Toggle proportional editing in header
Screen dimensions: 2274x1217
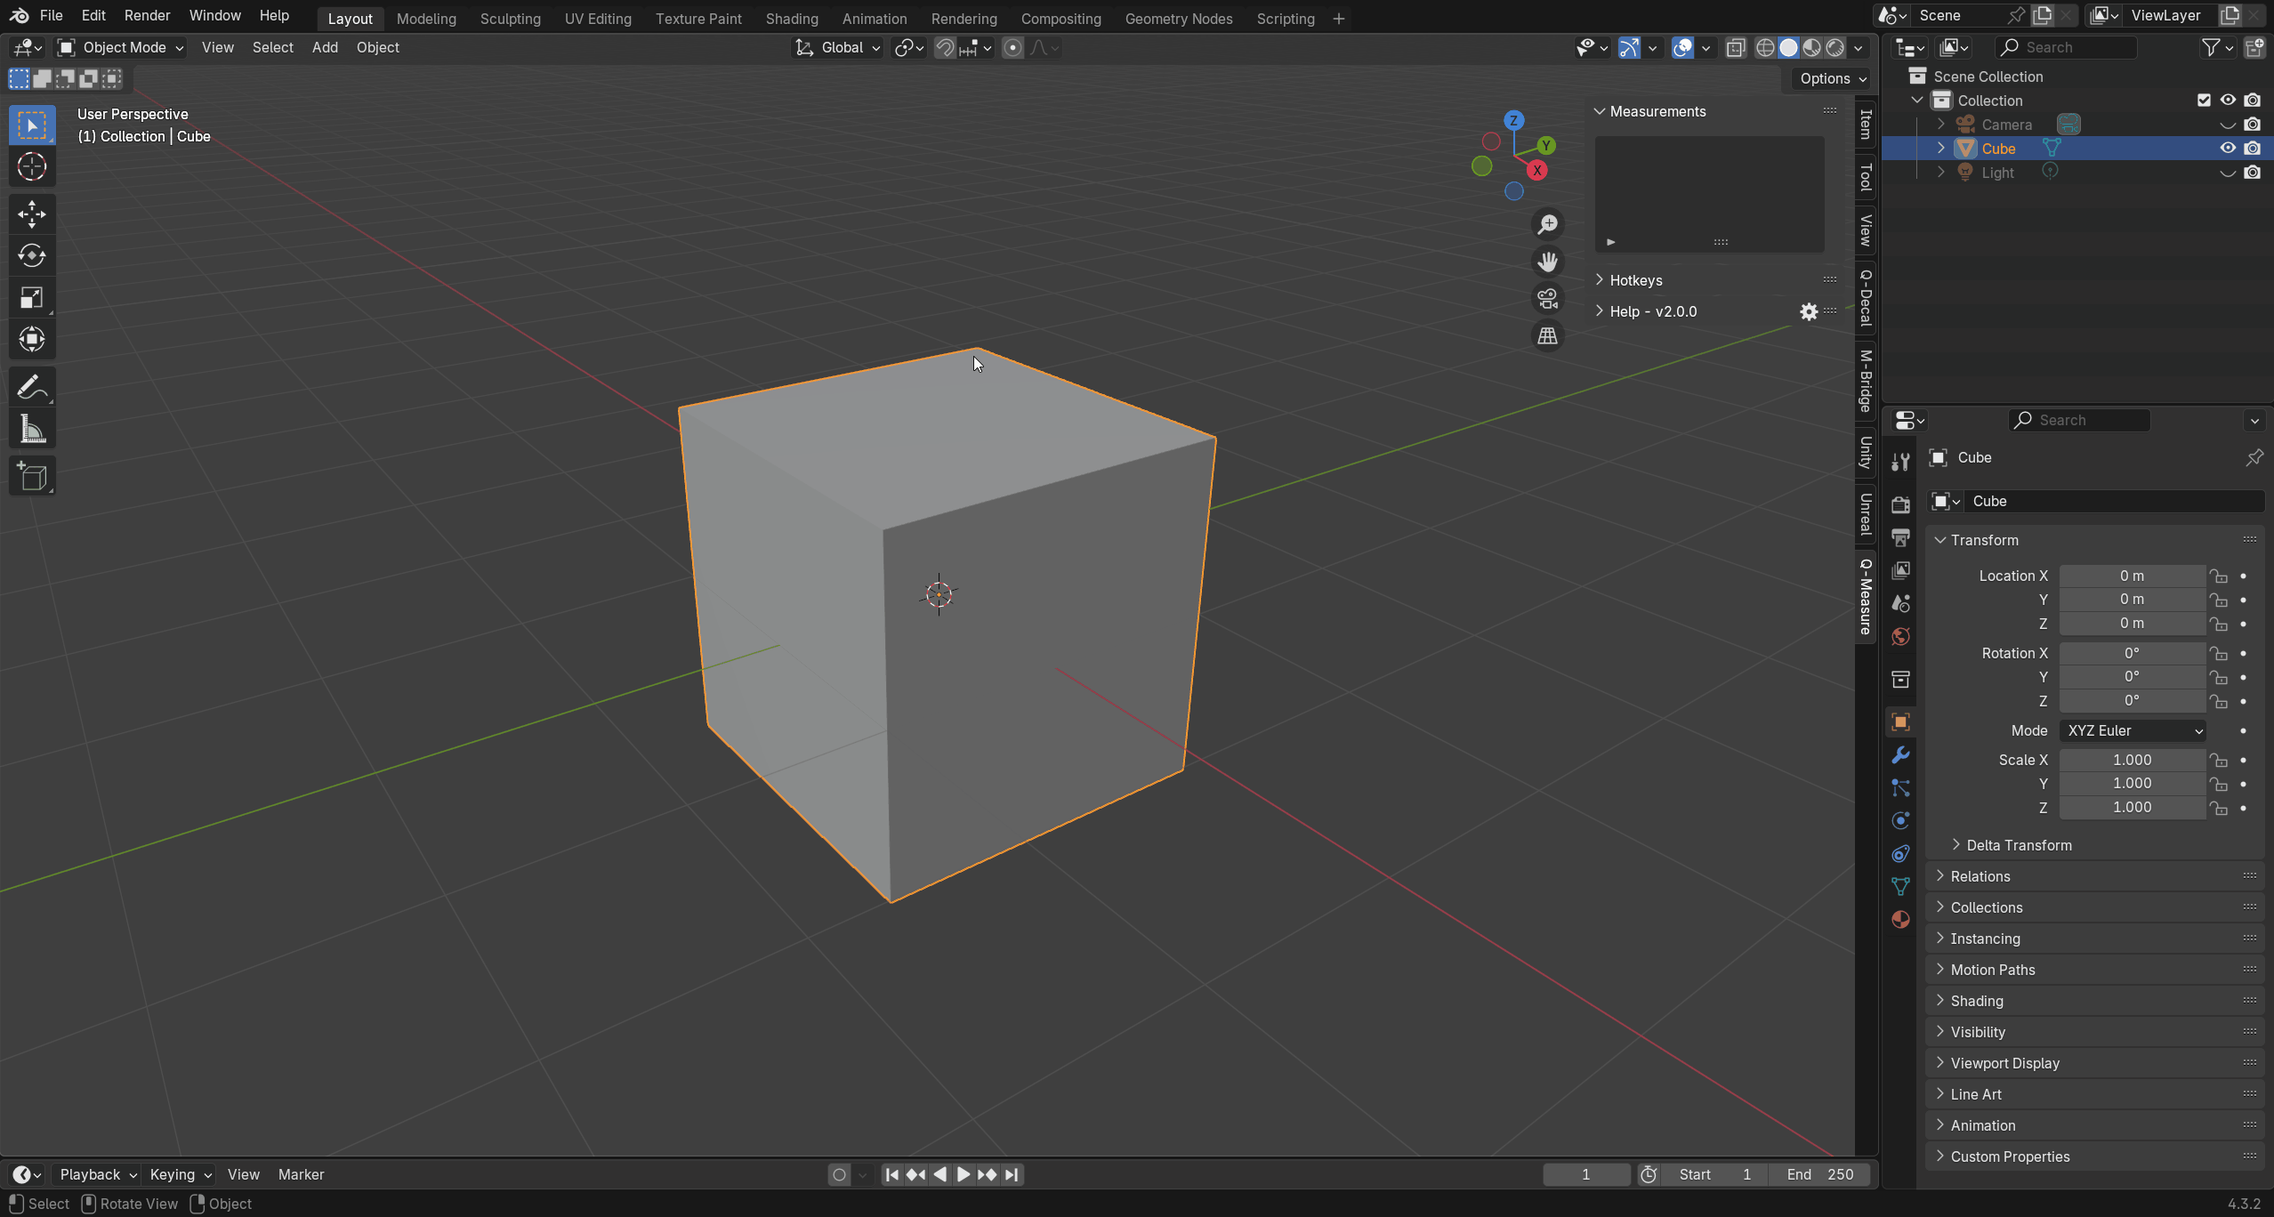click(x=1012, y=48)
